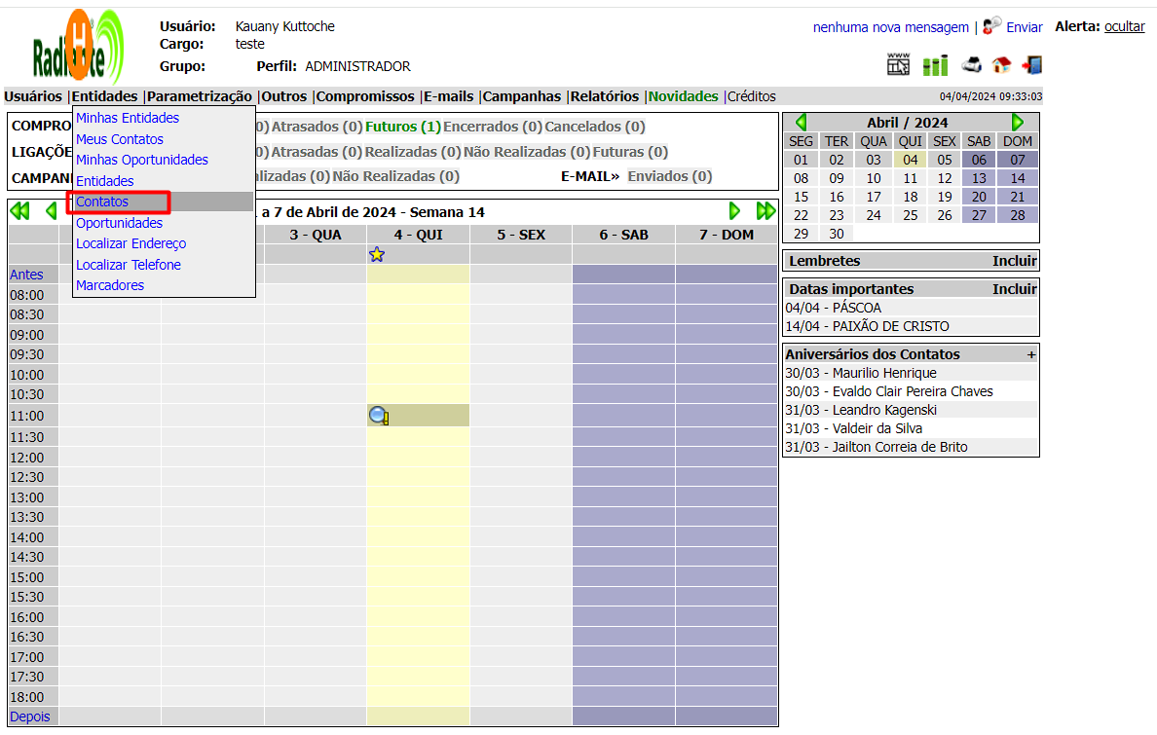Open the Parametrização menu
Screen dimensions: 1157x735
pos(199,96)
